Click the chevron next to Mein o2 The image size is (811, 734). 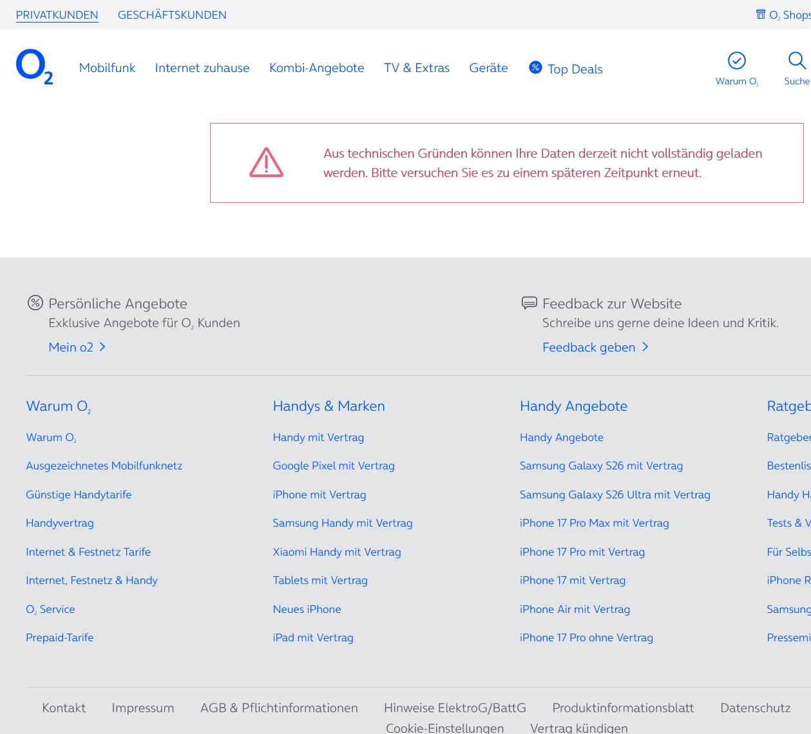pyautogui.click(x=102, y=347)
